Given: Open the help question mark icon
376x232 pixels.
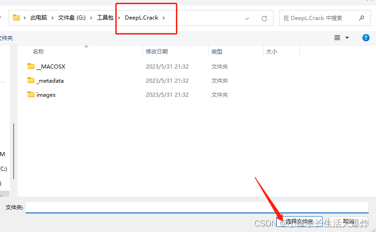Looking at the screenshot, I should tap(366, 38).
